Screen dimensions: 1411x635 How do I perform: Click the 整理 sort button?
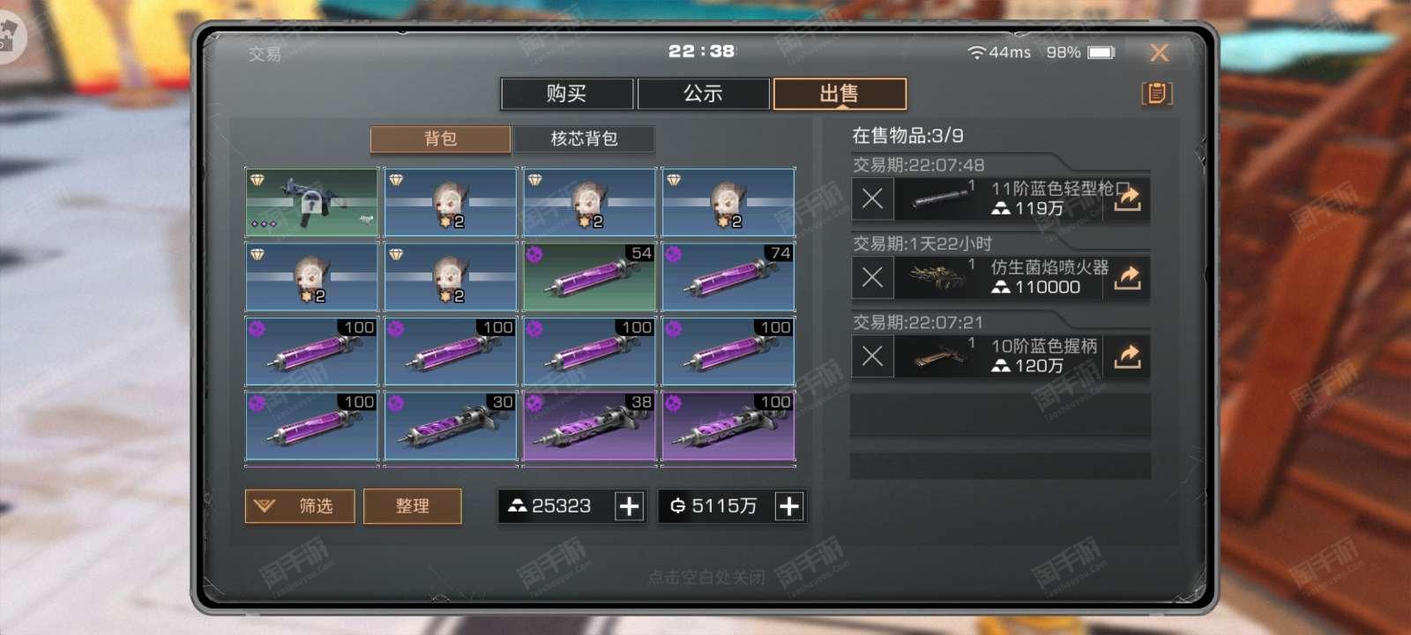[412, 506]
